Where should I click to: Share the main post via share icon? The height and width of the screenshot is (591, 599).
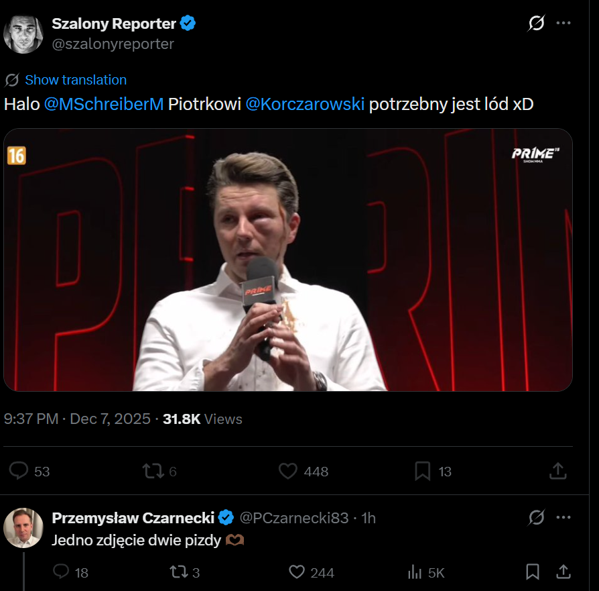coord(558,472)
